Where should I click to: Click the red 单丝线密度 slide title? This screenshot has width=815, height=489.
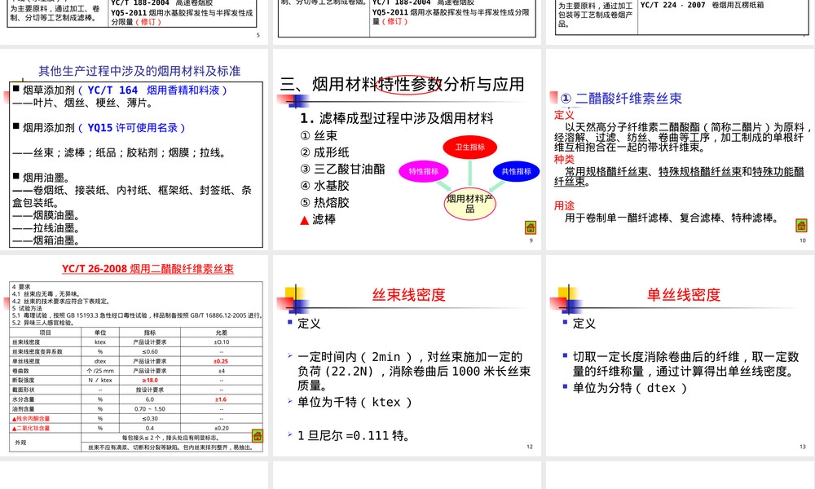(x=684, y=295)
